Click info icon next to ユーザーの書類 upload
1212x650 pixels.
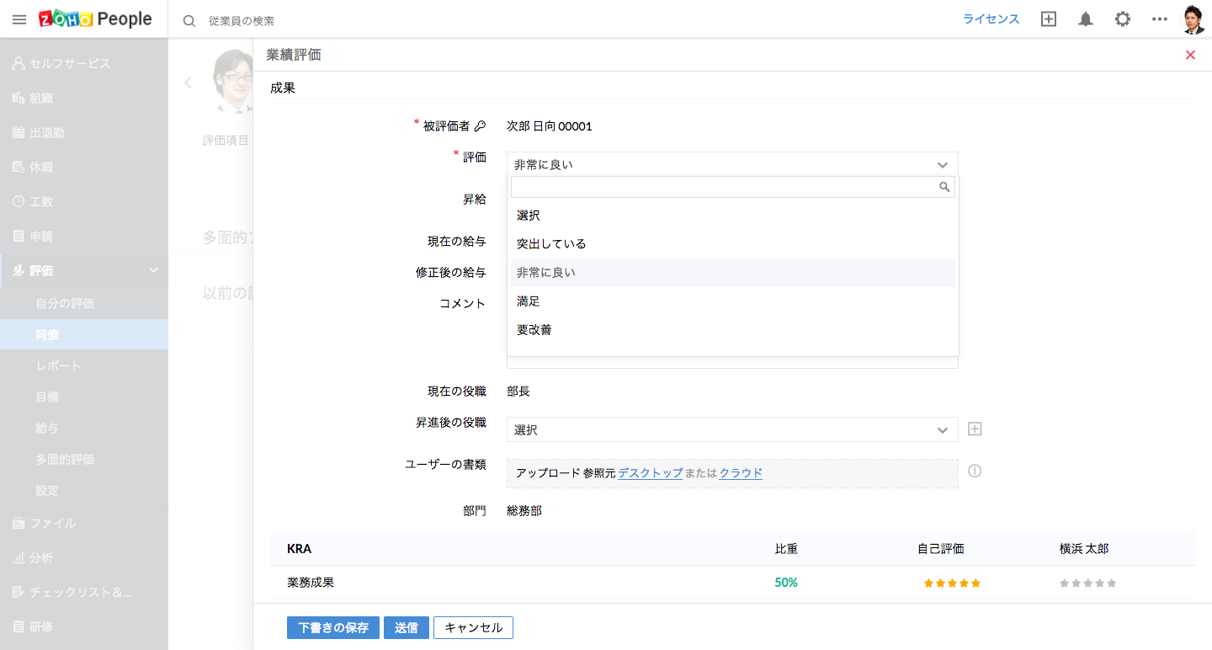(975, 472)
